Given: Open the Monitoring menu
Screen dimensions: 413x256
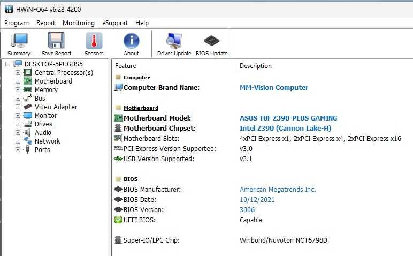Looking at the screenshot, I should pyautogui.click(x=79, y=23).
